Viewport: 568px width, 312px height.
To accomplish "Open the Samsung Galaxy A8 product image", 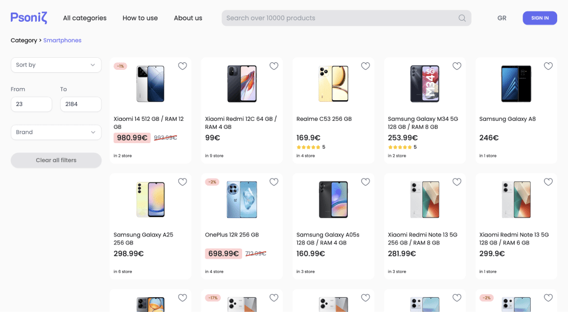I will click(516, 84).
